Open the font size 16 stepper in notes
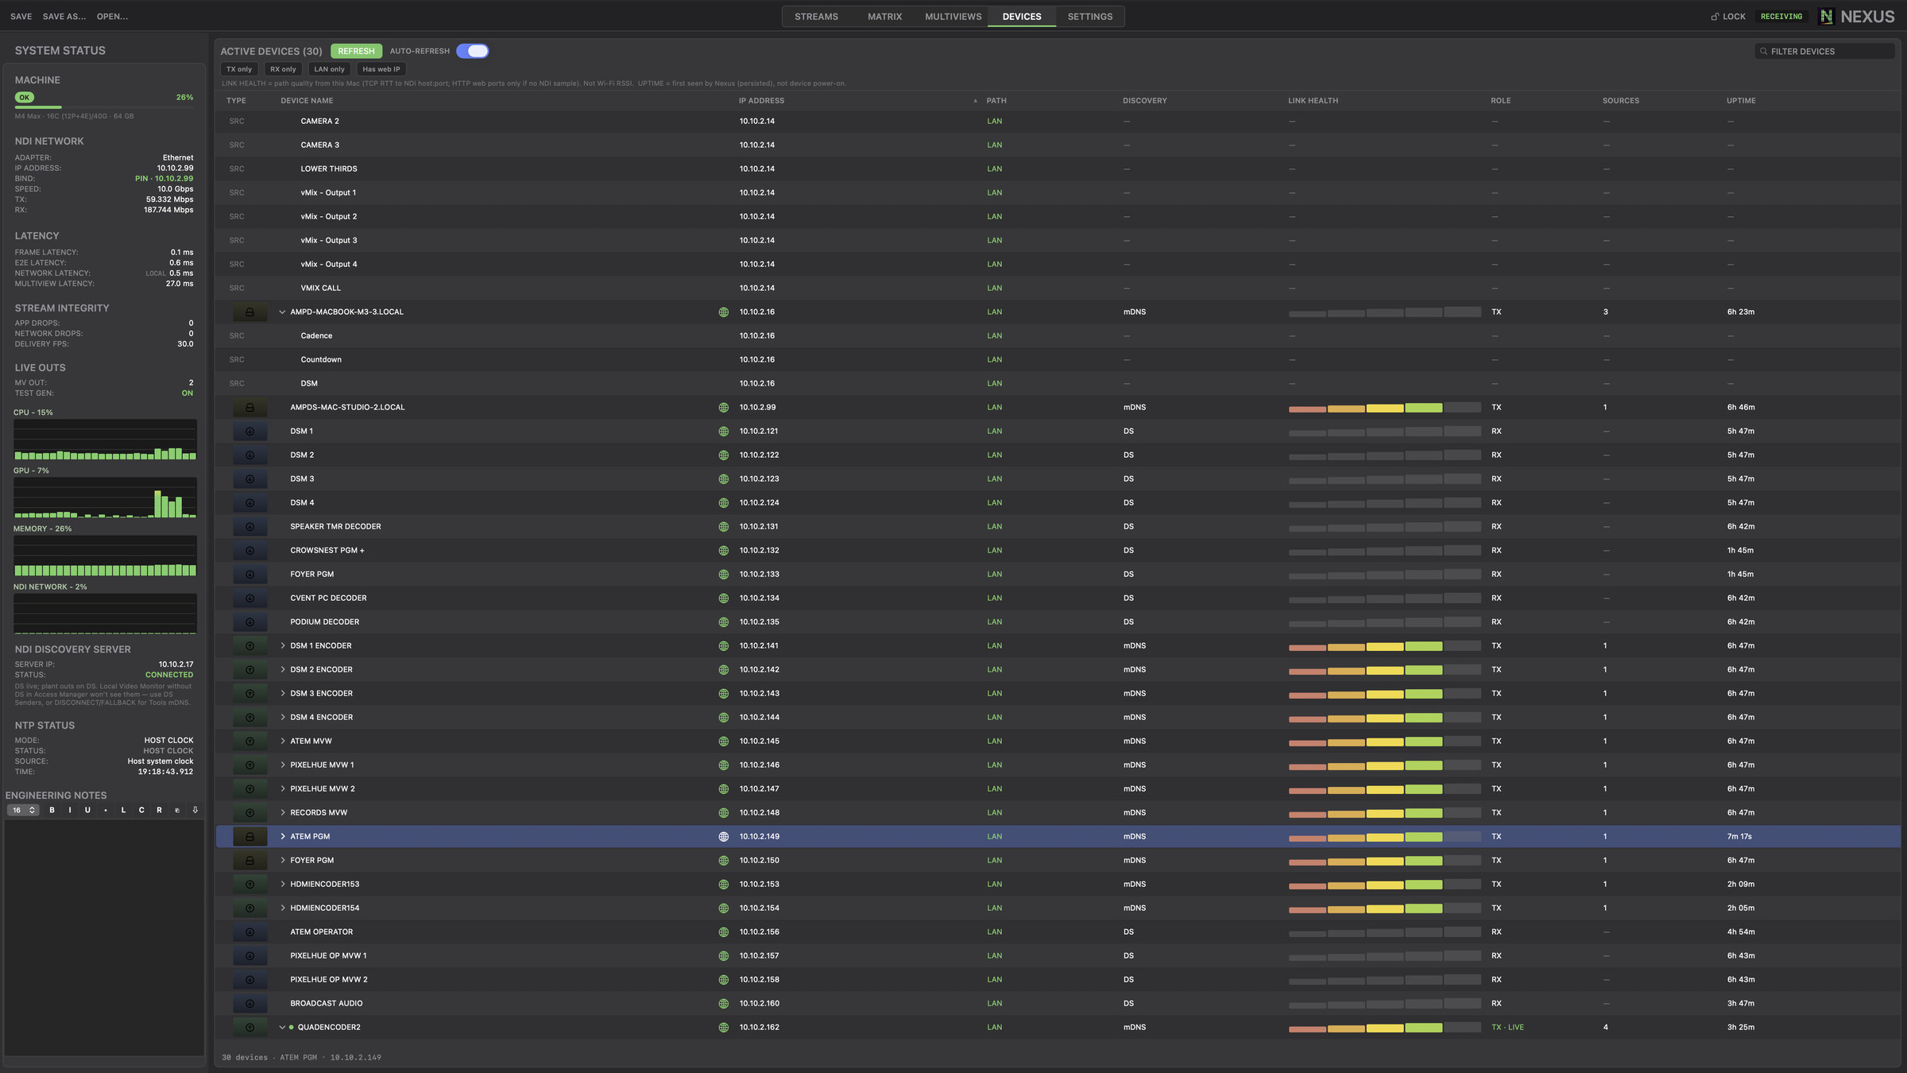Screen dimensions: 1907x1073 point(23,810)
